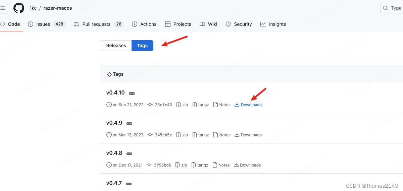Open the Projects tab

178,24
